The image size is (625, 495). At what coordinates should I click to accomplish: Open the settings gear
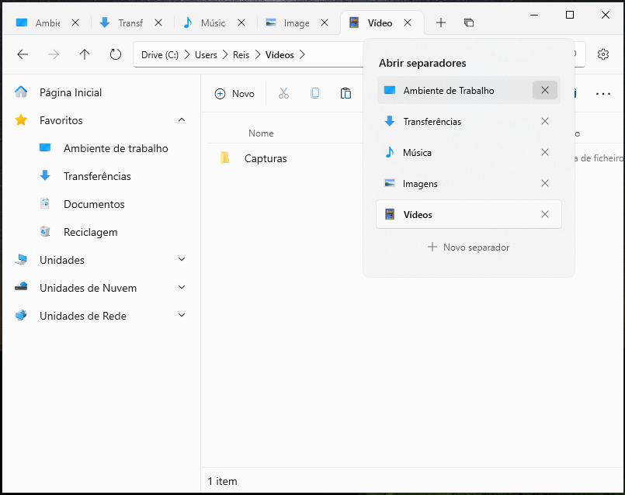point(603,54)
